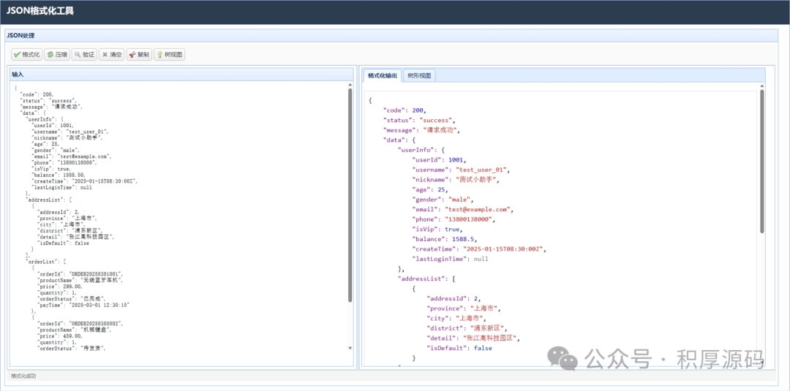Click the 格式化成功 status bar message

(x=23, y=376)
